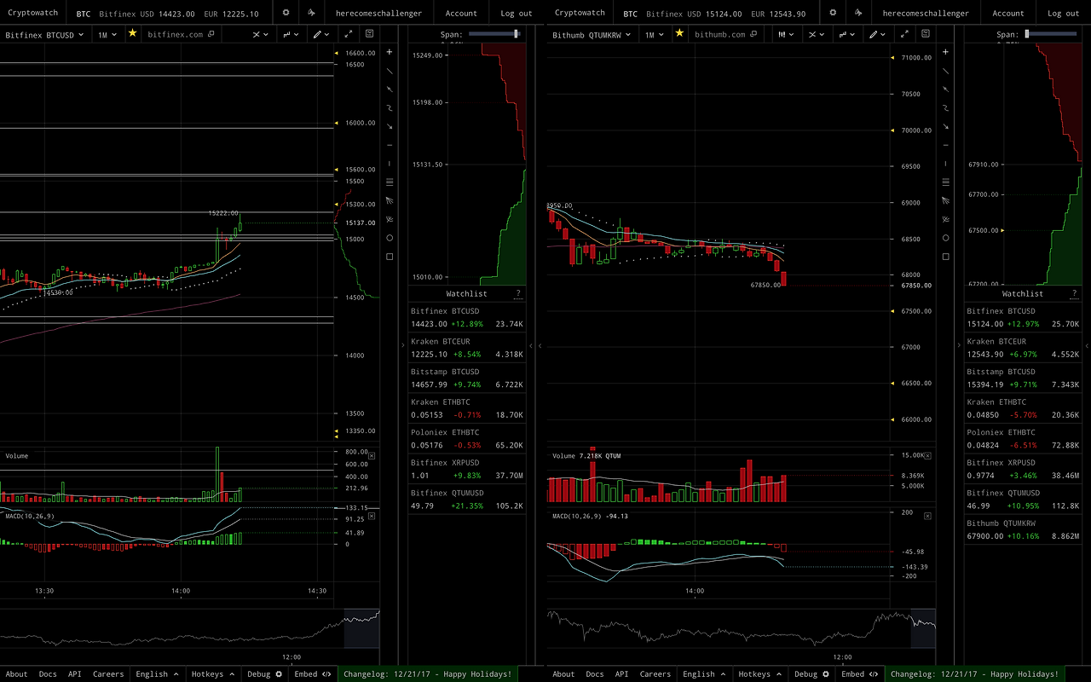
Task: Click the theme icon beside gear, left window
Action: [311, 13]
